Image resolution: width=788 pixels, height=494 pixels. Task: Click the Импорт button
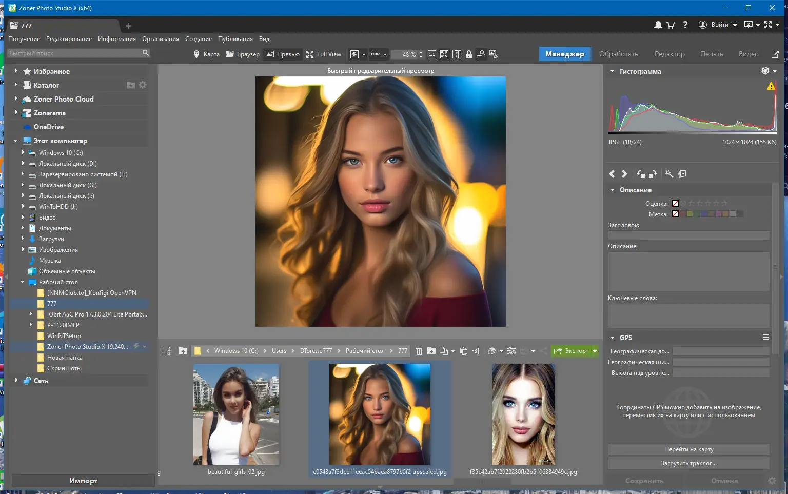pyautogui.click(x=83, y=481)
